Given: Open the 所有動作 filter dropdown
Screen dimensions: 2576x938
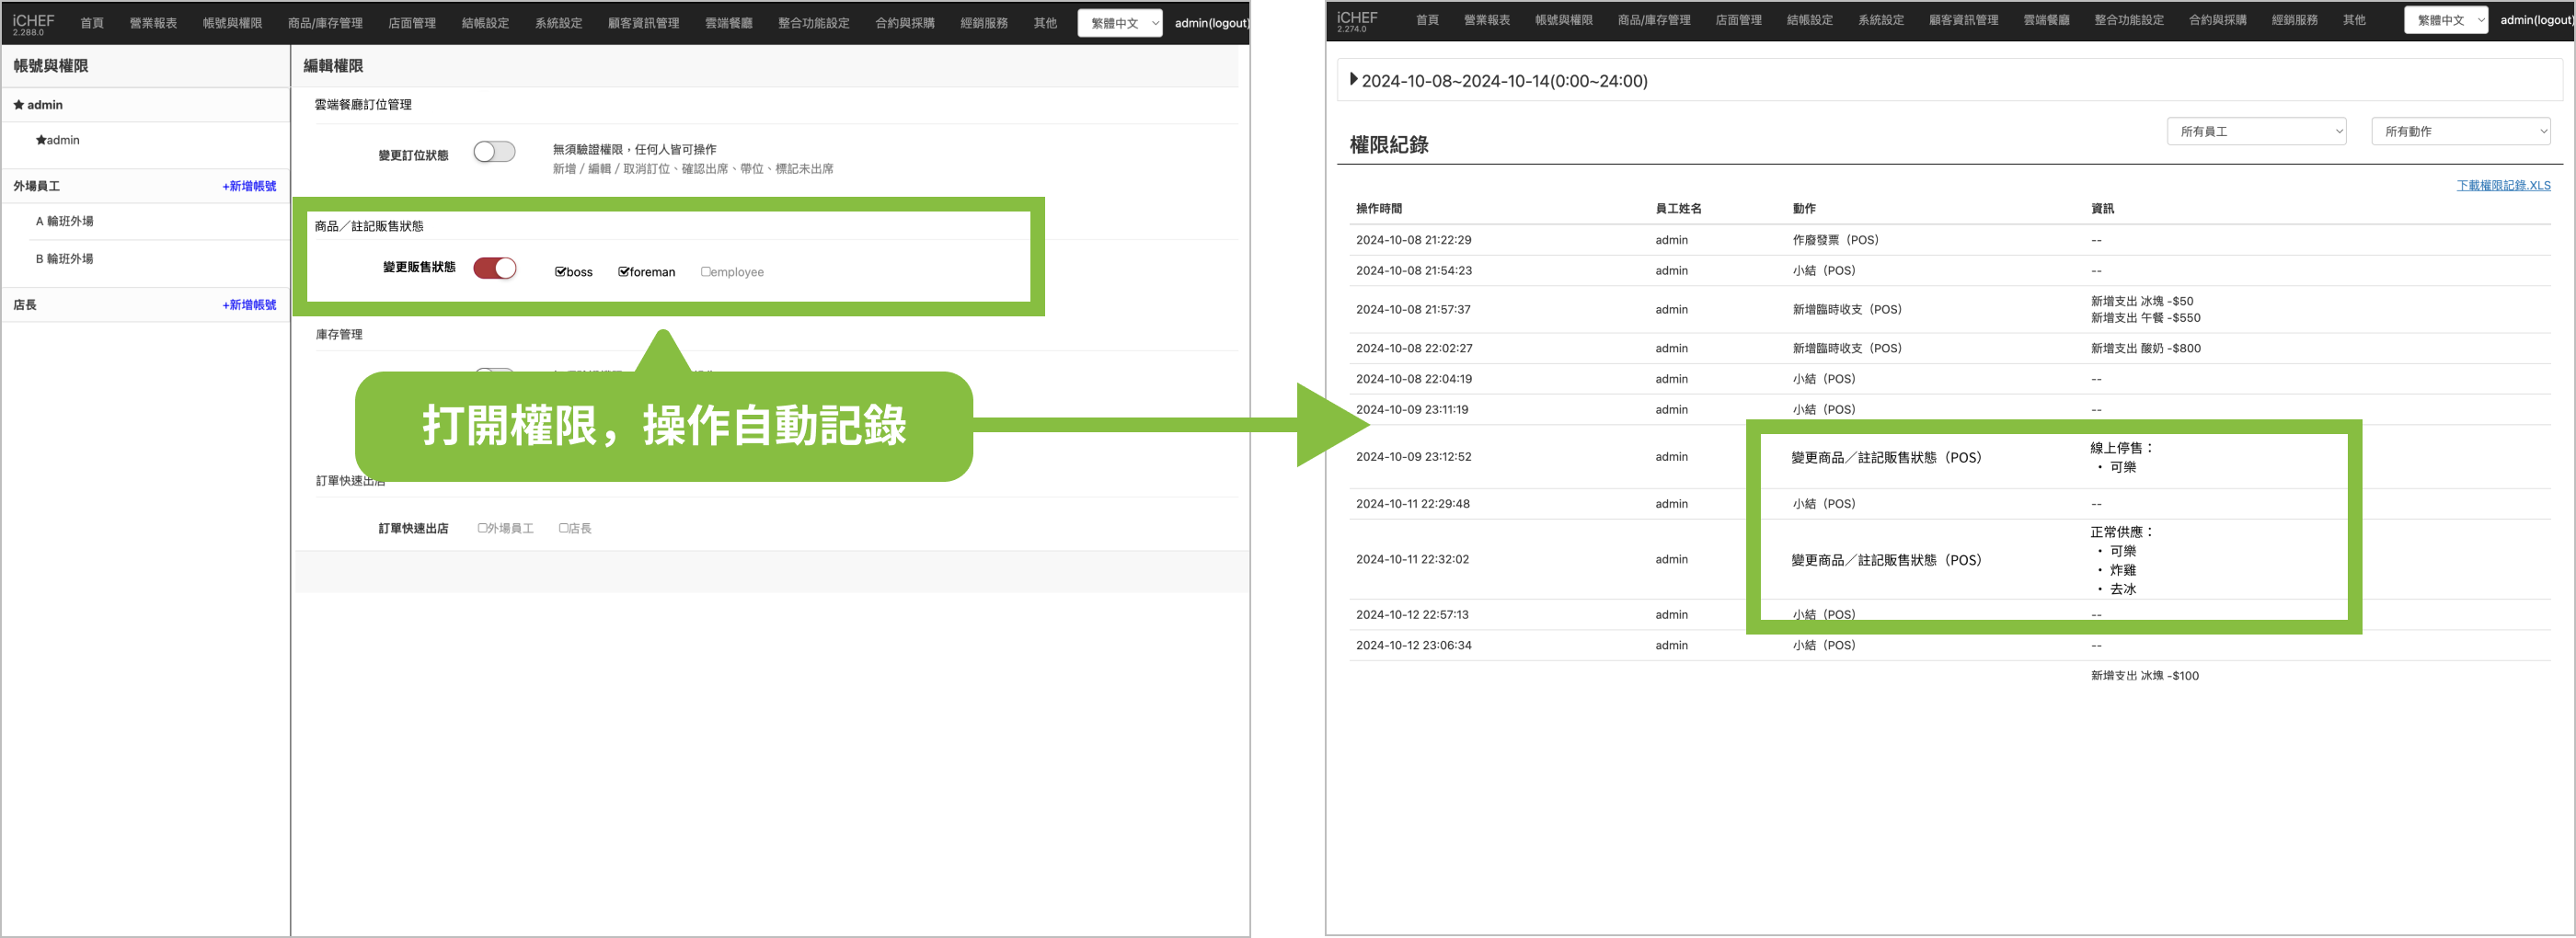Looking at the screenshot, I should [2460, 131].
